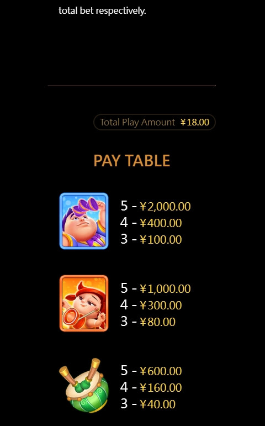Click the PAY TABLE heading
265x426 pixels.
(132, 160)
